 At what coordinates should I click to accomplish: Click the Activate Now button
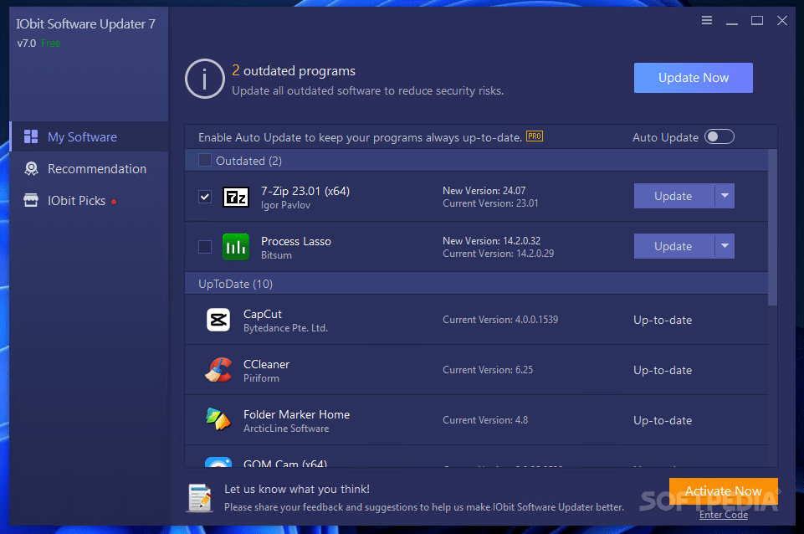(723, 491)
